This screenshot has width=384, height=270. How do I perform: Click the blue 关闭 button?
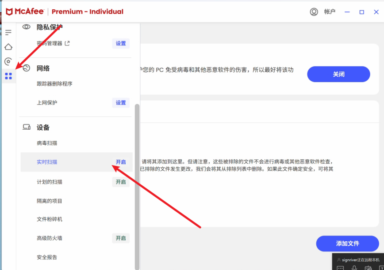338,74
